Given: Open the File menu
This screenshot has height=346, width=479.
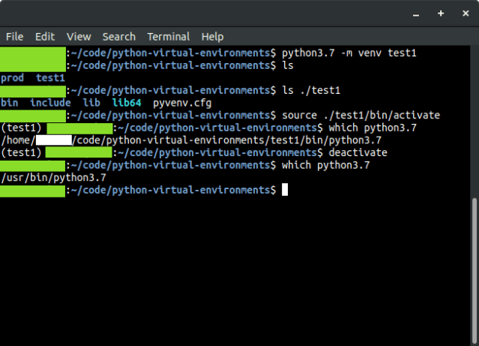Looking at the screenshot, I should 14,36.
